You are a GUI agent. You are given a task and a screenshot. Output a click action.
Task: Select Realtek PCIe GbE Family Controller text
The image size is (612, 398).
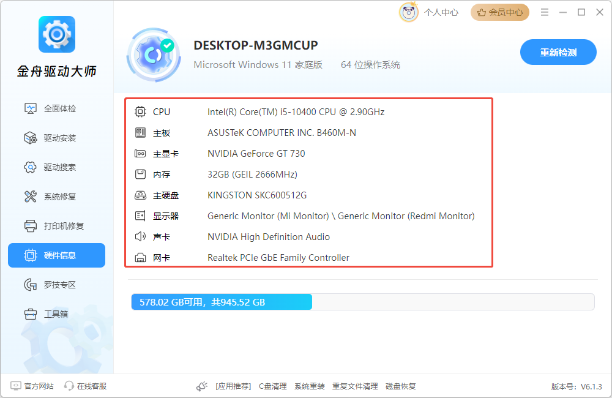pos(278,258)
